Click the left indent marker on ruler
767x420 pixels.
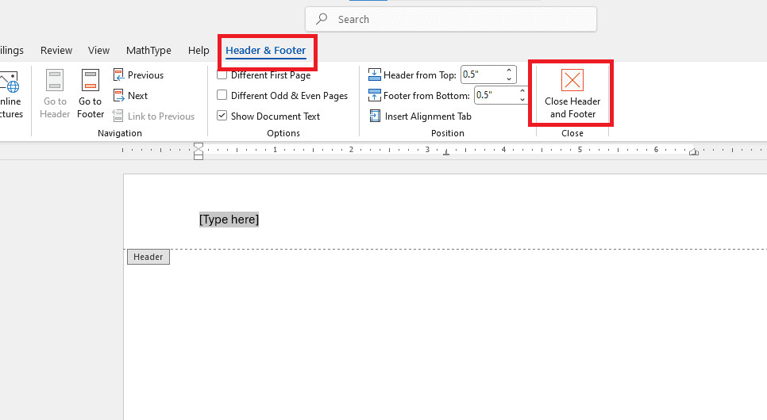click(x=198, y=151)
